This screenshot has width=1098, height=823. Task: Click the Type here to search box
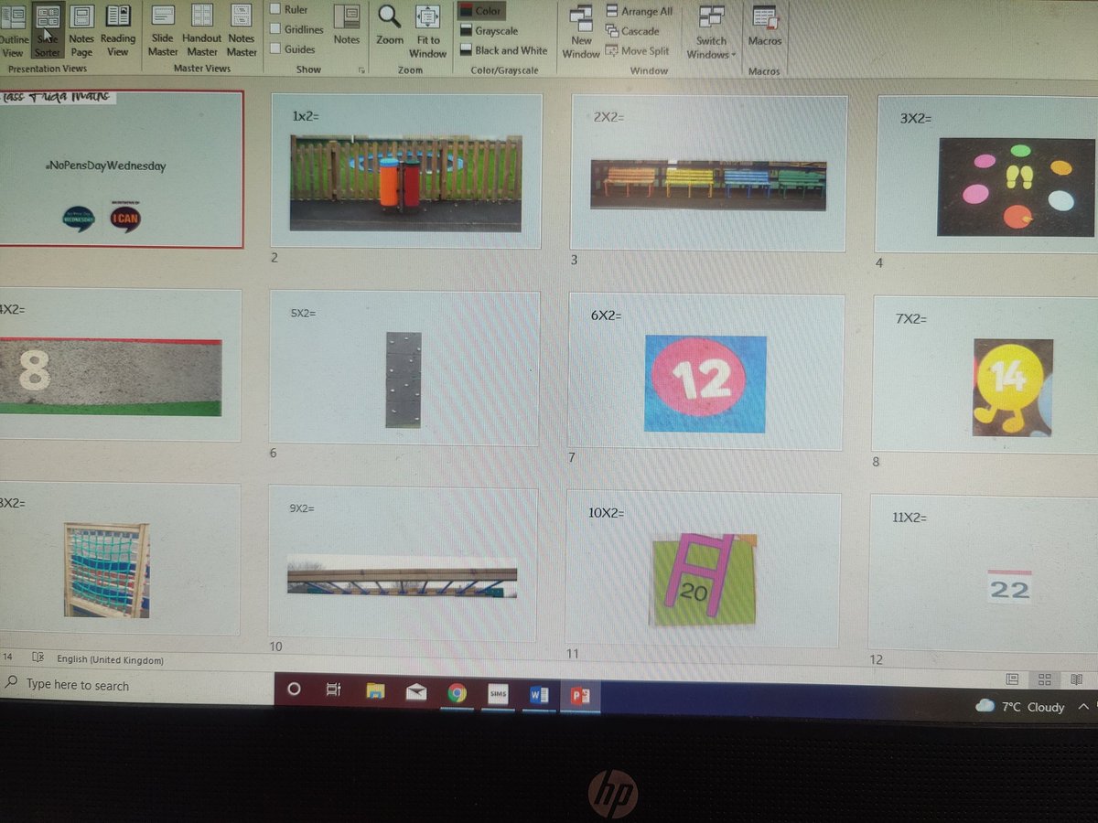(137, 685)
